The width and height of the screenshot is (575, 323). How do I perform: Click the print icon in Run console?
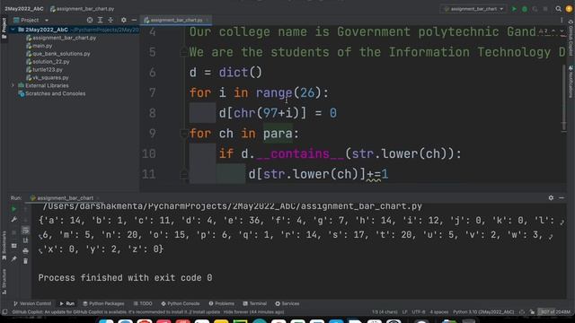coord(25,251)
